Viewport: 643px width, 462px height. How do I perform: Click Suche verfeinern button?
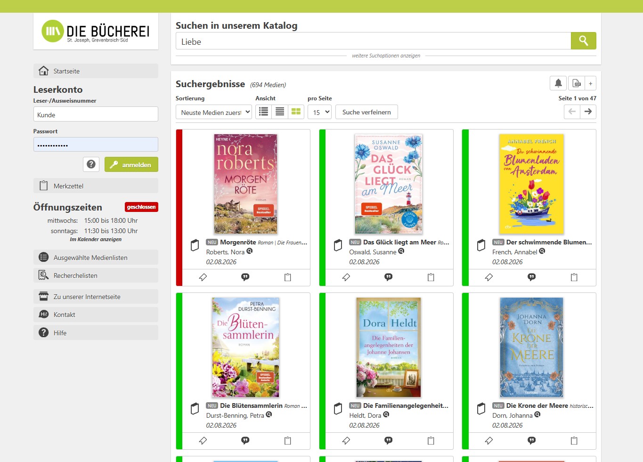point(366,112)
